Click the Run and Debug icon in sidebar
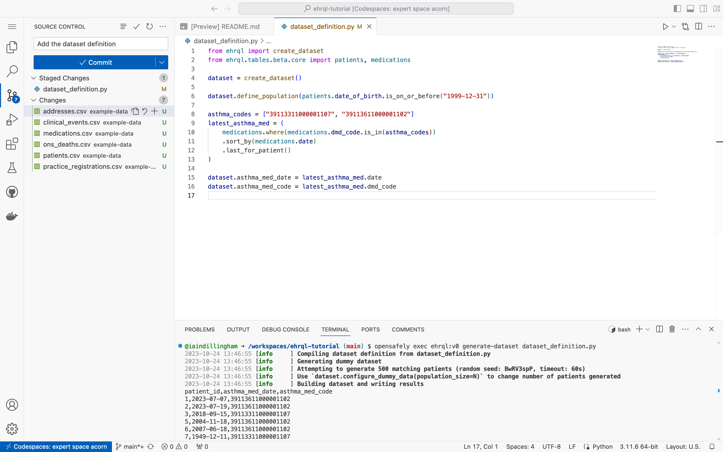 (12, 119)
